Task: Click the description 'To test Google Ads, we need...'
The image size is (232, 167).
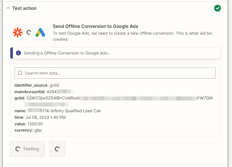Action: click(x=132, y=36)
